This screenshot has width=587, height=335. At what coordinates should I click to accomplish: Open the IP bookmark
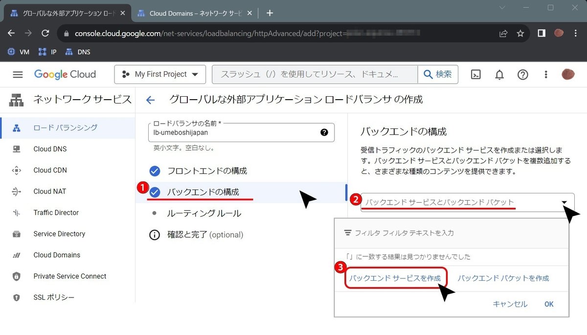47,52
